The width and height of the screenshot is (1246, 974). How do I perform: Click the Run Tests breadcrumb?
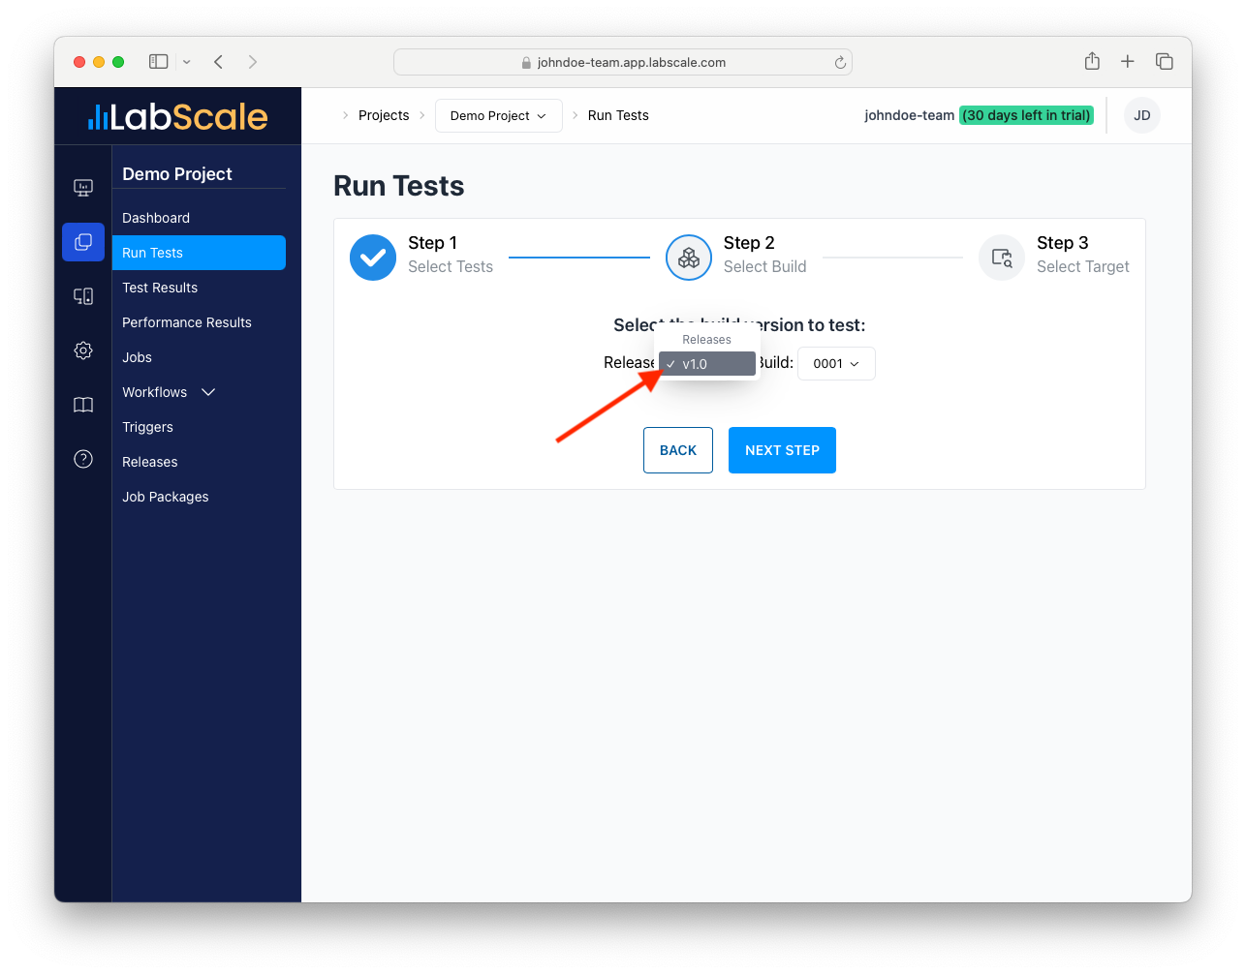[x=618, y=115]
